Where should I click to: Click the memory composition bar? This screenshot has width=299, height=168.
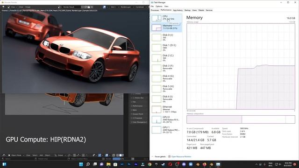click(x=241, y=119)
